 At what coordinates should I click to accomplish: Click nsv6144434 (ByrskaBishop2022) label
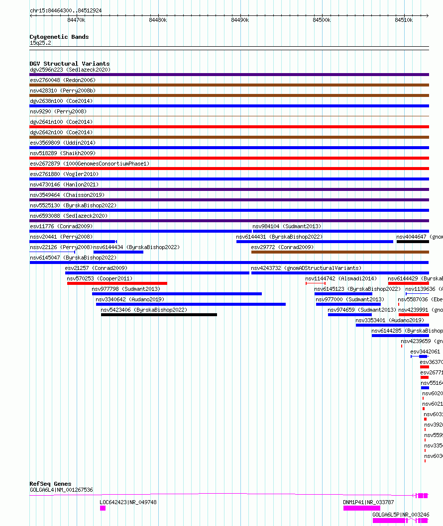[x=136, y=247]
